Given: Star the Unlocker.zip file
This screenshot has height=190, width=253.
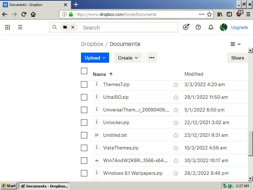Looking at the screenshot, I should point(176,123).
